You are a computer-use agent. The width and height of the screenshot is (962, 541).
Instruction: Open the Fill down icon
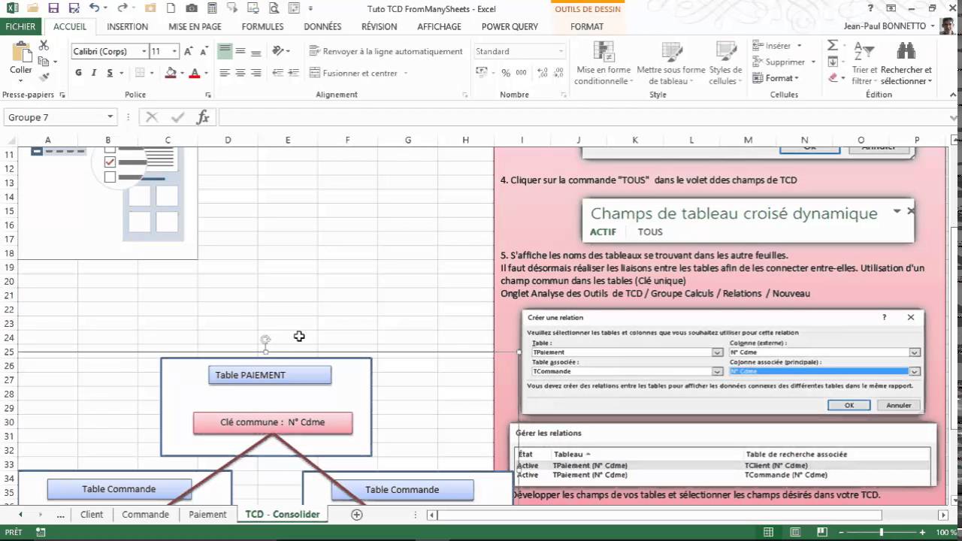coord(833,62)
